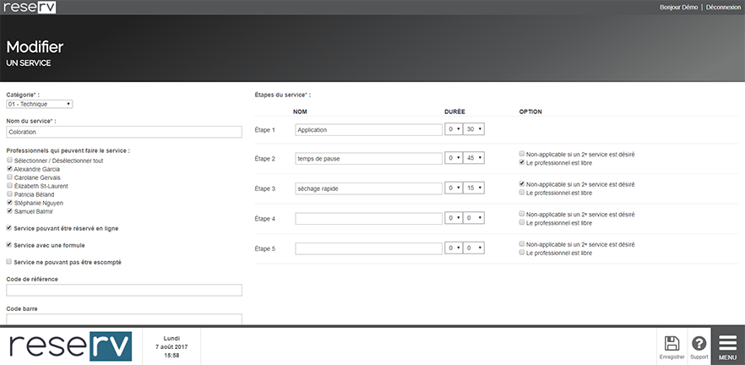Open the Catégorie dropdown
The height and width of the screenshot is (365, 745).
point(40,104)
